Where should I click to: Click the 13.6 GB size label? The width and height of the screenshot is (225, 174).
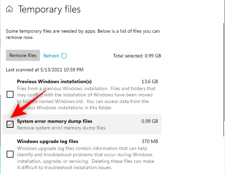(x=150, y=81)
